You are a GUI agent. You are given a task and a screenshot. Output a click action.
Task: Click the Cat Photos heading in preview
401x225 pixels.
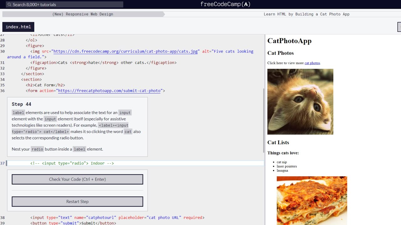(x=280, y=53)
